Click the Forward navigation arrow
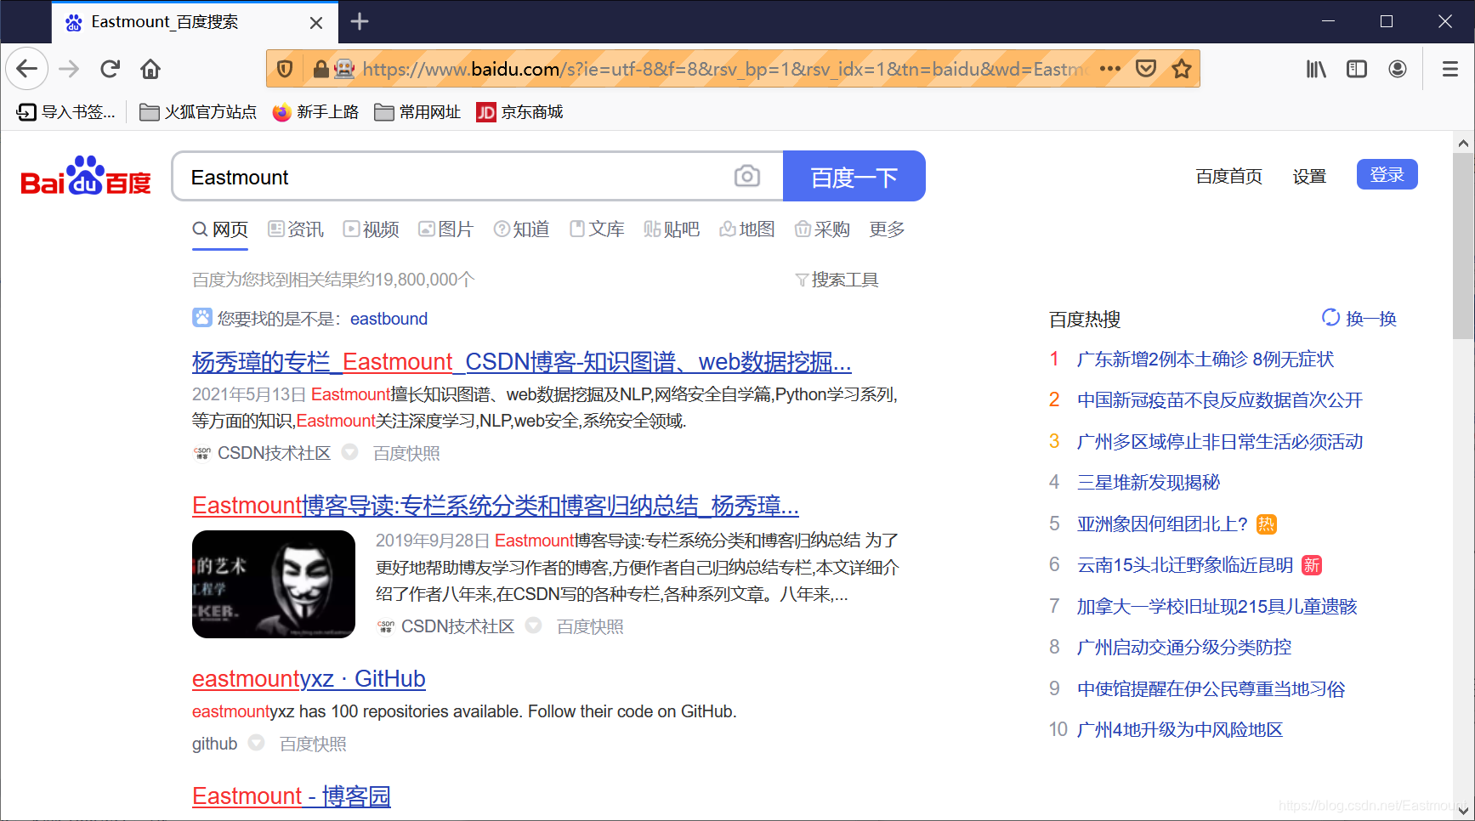Screen dimensions: 1475x821 point(69,69)
